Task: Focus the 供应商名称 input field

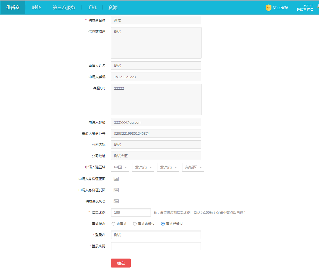Action: [x=156, y=20]
